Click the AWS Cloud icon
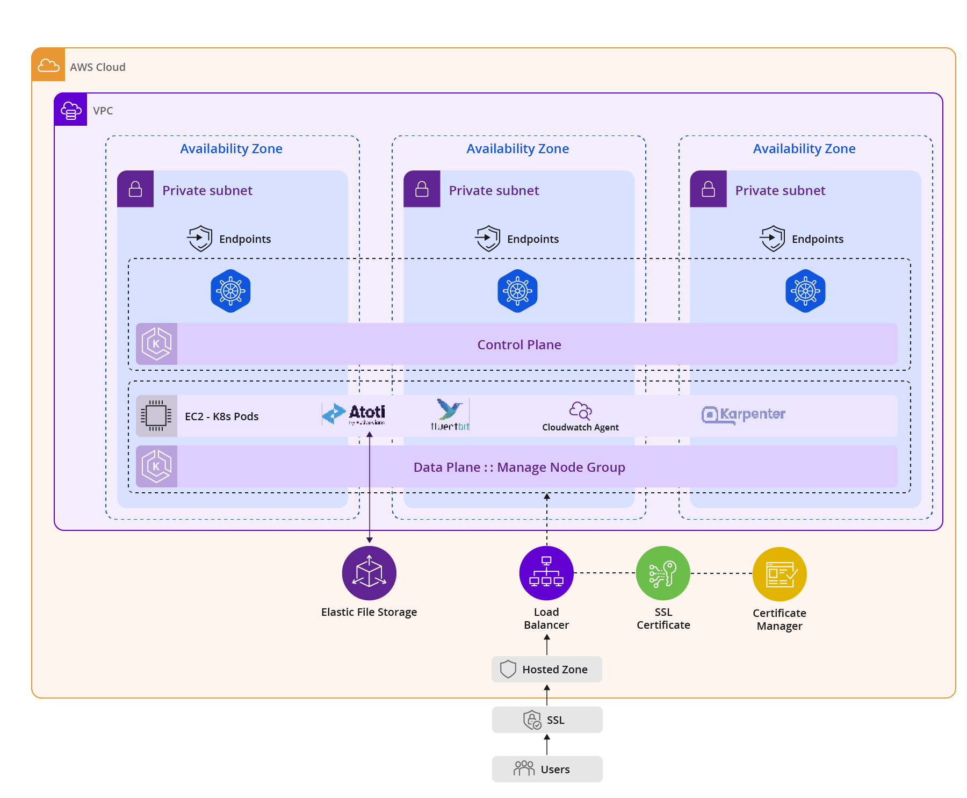This screenshot has width=967, height=798. tap(48, 65)
